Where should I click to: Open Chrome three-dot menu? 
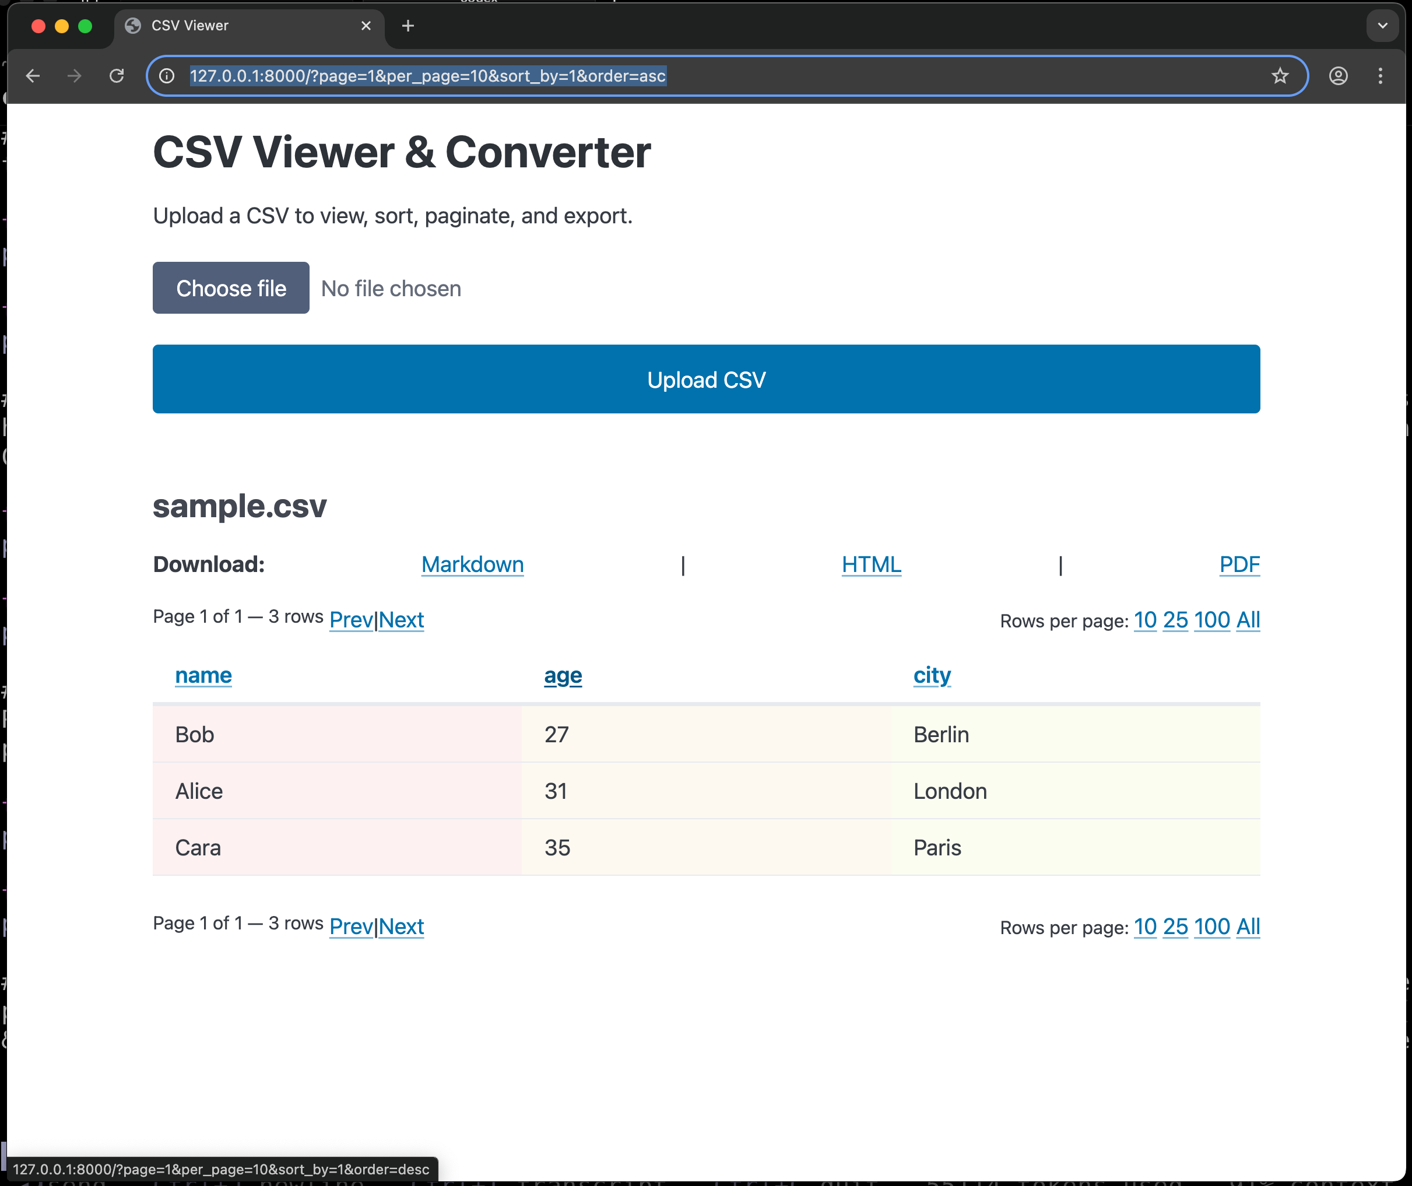pyautogui.click(x=1380, y=76)
